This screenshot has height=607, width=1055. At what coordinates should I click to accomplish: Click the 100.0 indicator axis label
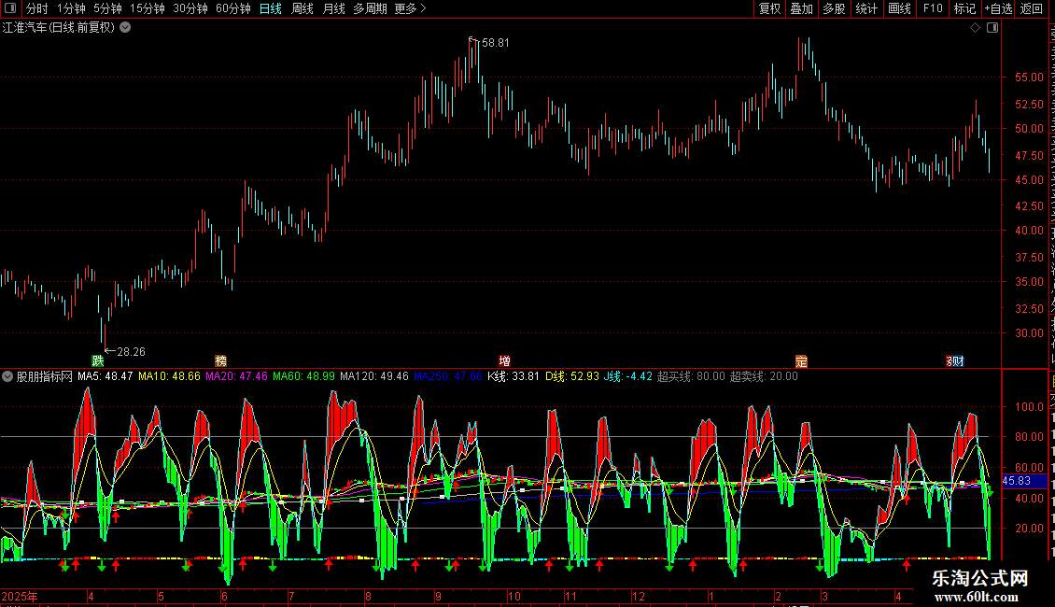coord(1030,406)
